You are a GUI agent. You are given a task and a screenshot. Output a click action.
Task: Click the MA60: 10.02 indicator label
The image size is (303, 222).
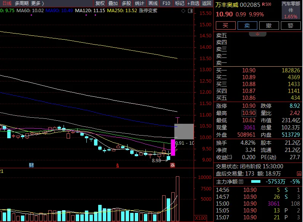30,11
